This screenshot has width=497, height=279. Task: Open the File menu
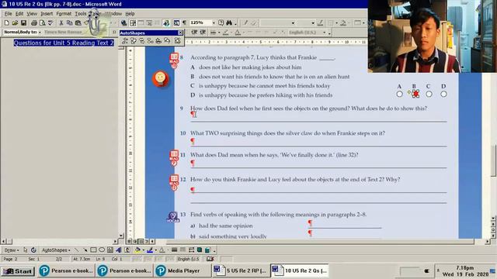8,14
